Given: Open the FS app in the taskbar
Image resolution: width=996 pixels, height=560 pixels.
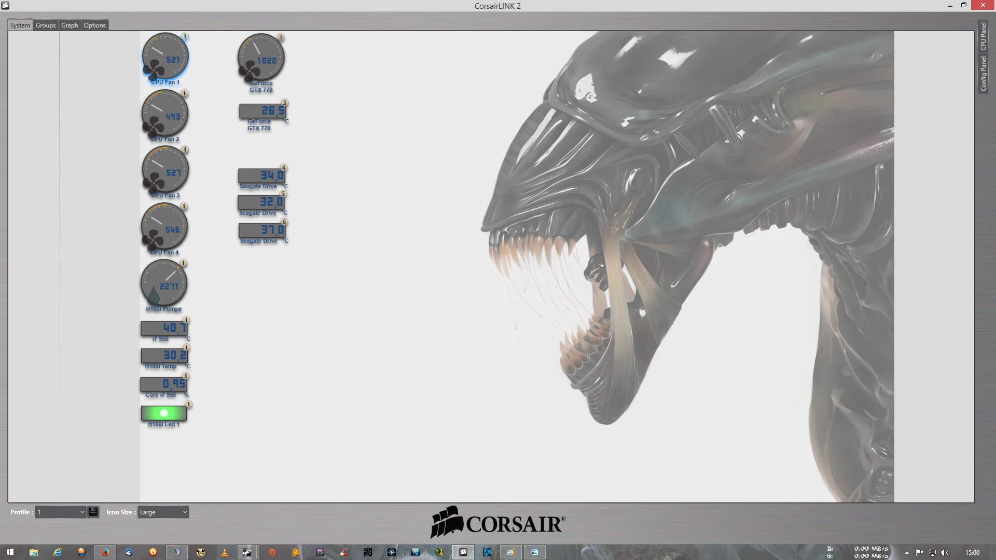Looking at the screenshot, I should (320, 552).
